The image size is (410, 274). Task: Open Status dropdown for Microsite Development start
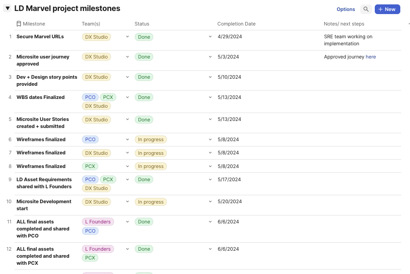pyautogui.click(x=210, y=201)
